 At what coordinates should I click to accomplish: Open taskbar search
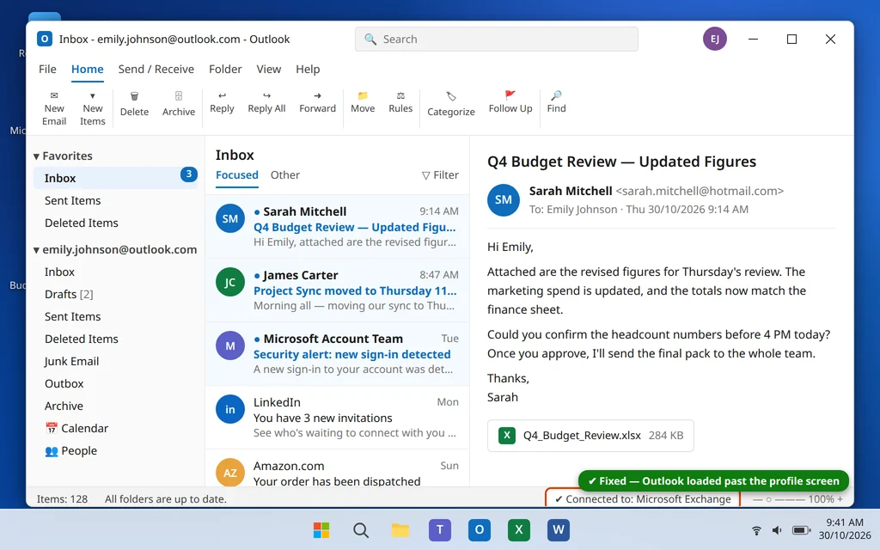[x=361, y=529]
